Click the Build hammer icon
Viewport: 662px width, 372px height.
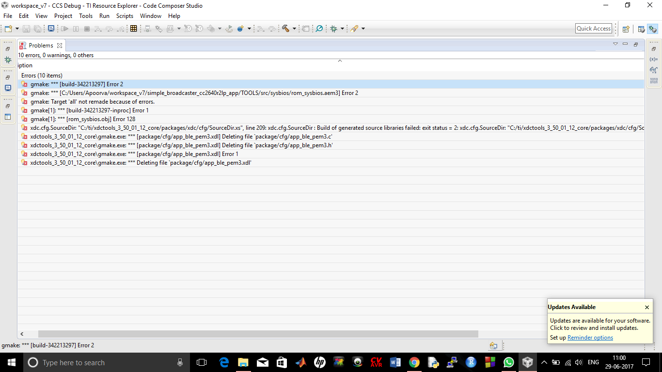pyautogui.click(x=285, y=29)
